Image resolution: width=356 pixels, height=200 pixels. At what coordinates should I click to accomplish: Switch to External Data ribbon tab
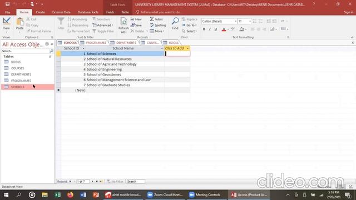coord(61,12)
